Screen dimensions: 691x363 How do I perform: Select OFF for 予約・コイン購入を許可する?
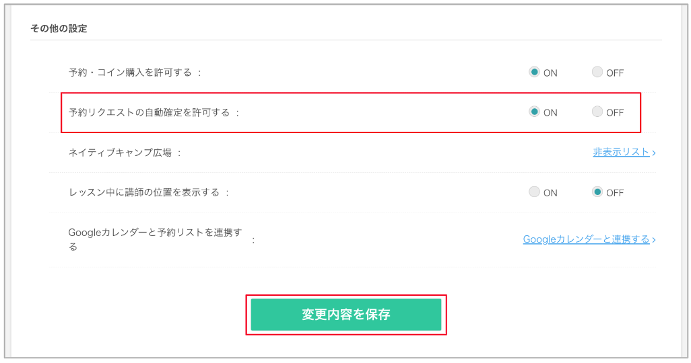pos(597,72)
